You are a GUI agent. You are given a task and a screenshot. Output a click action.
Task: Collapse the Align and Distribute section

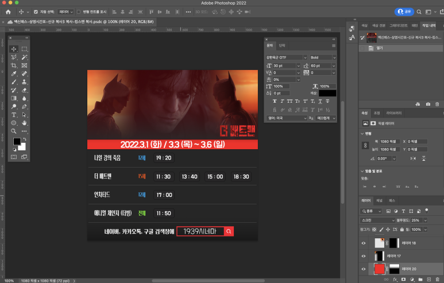[362, 171]
